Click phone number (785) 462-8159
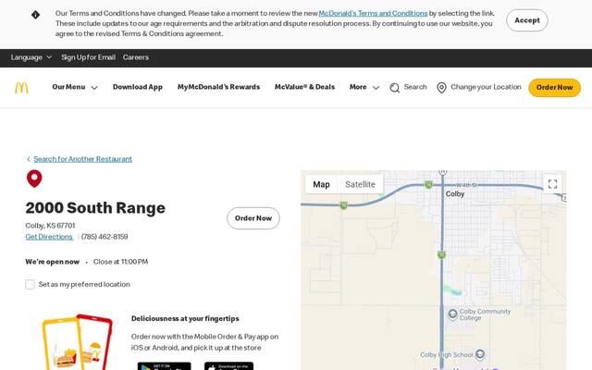This screenshot has height=370, width=592. coord(105,237)
